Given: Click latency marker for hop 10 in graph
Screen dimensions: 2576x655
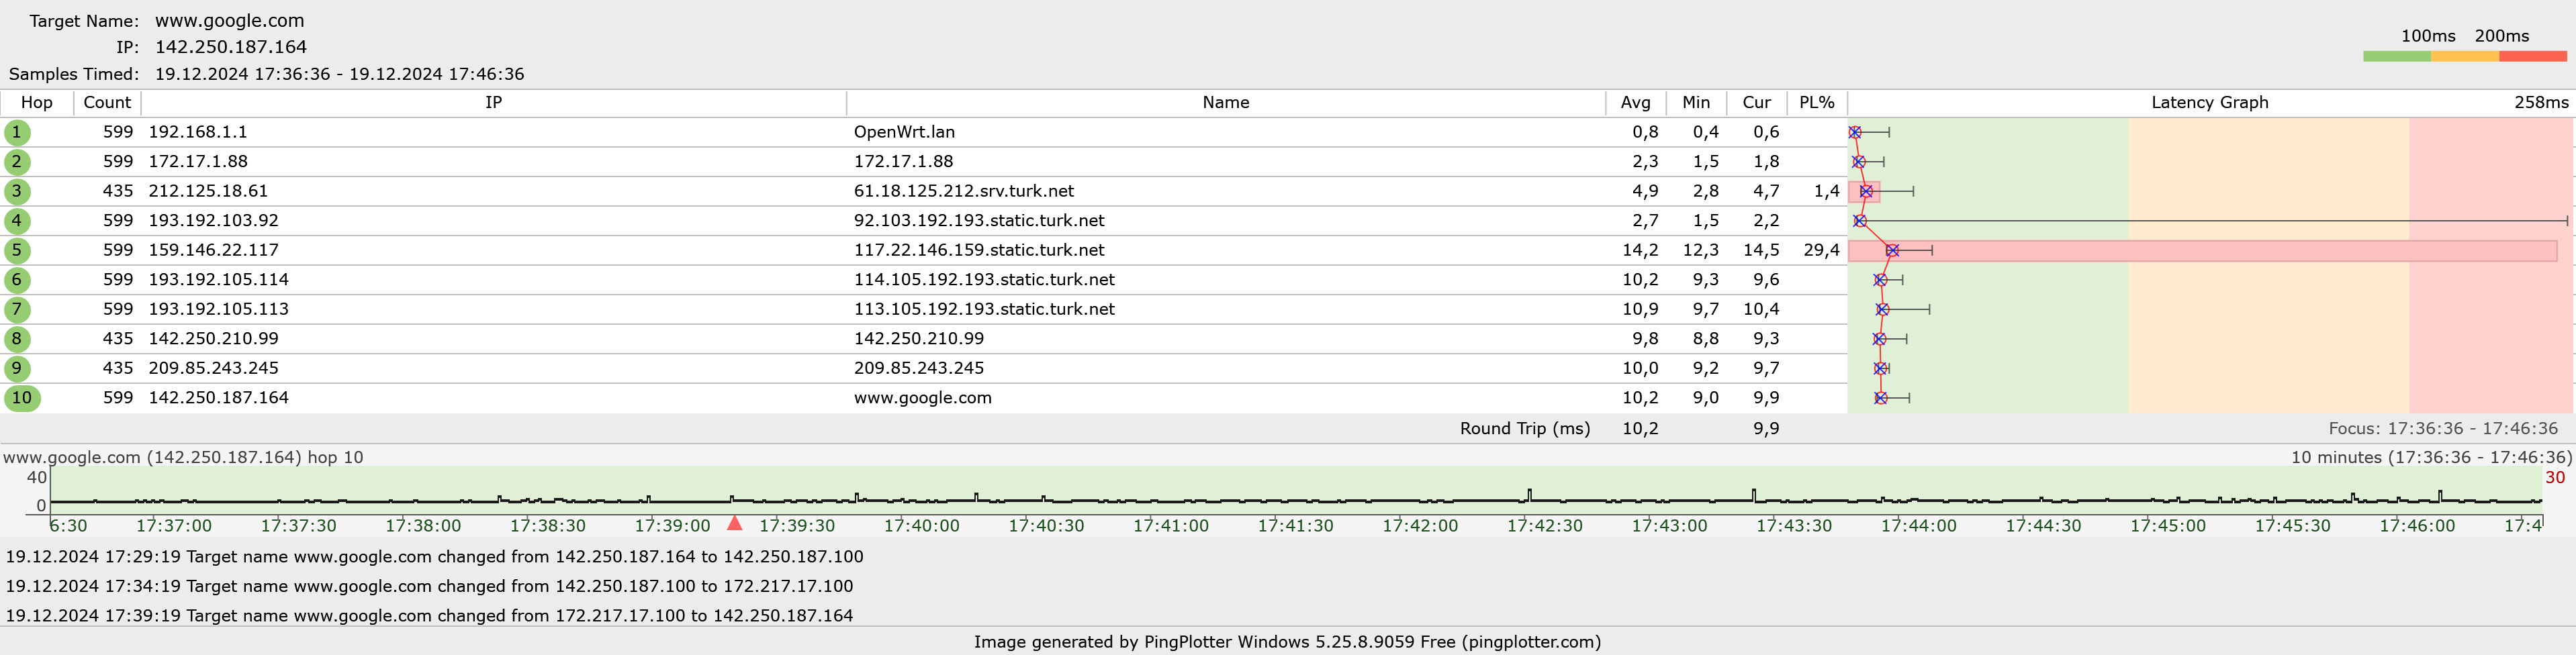Looking at the screenshot, I should tap(1880, 398).
